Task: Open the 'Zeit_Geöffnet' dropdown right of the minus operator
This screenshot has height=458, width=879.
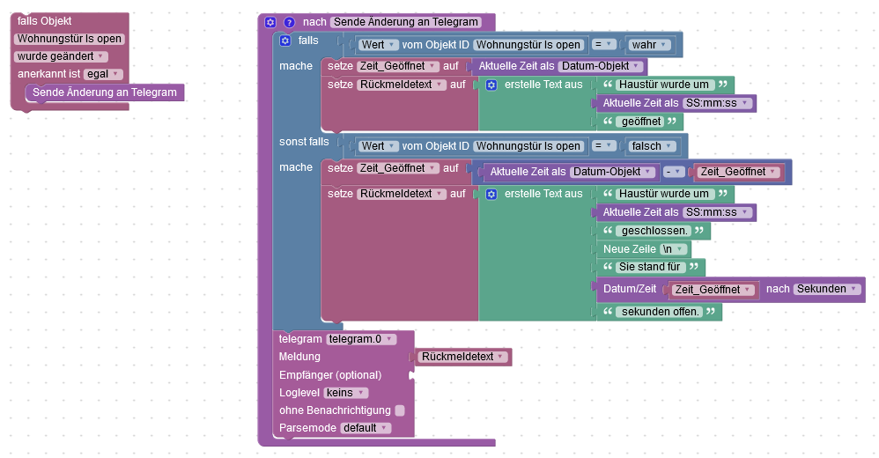Action: [738, 172]
